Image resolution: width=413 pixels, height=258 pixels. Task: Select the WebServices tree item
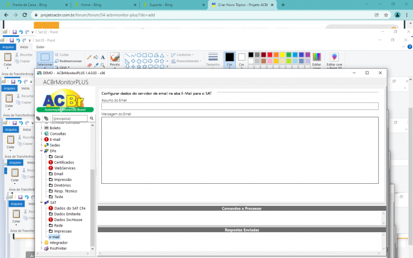click(65, 168)
